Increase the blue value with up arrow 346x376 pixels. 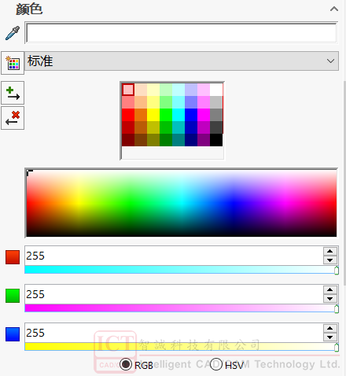click(329, 328)
